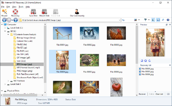
Task: Select the owl photo File 00002.jpg
Action: point(89,33)
